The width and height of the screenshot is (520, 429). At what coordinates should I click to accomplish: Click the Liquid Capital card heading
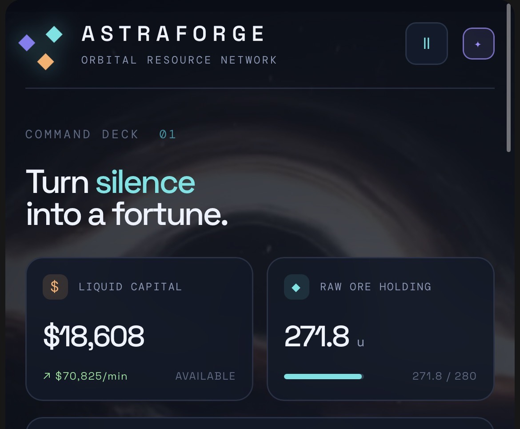[x=131, y=287]
